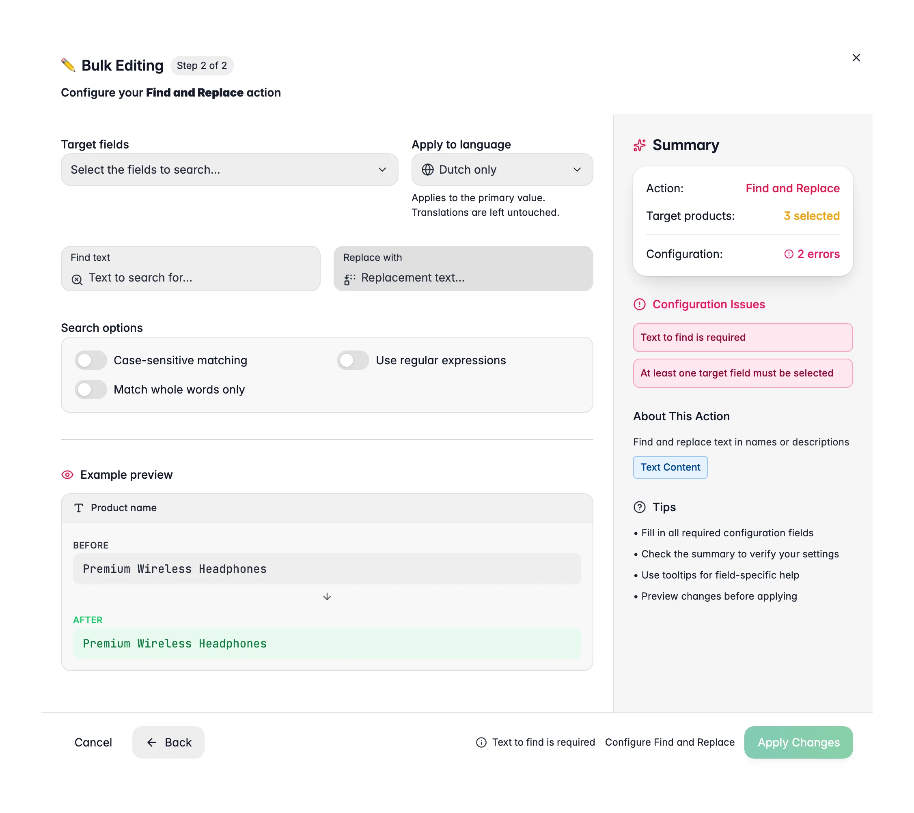This screenshot has height=813, width=914.
Task: Click the search icon in Find text
Action: pyautogui.click(x=77, y=280)
